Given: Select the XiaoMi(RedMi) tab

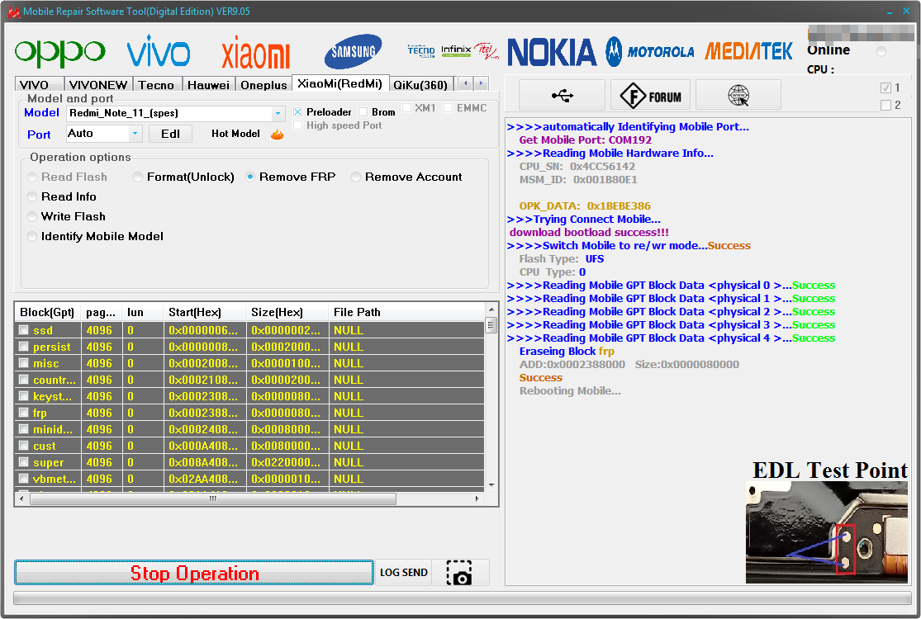Looking at the screenshot, I should (x=339, y=83).
